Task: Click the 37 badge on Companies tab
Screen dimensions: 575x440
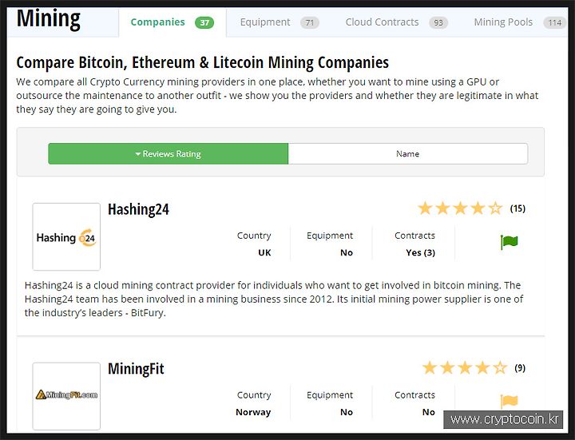Action: pyautogui.click(x=204, y=22)
